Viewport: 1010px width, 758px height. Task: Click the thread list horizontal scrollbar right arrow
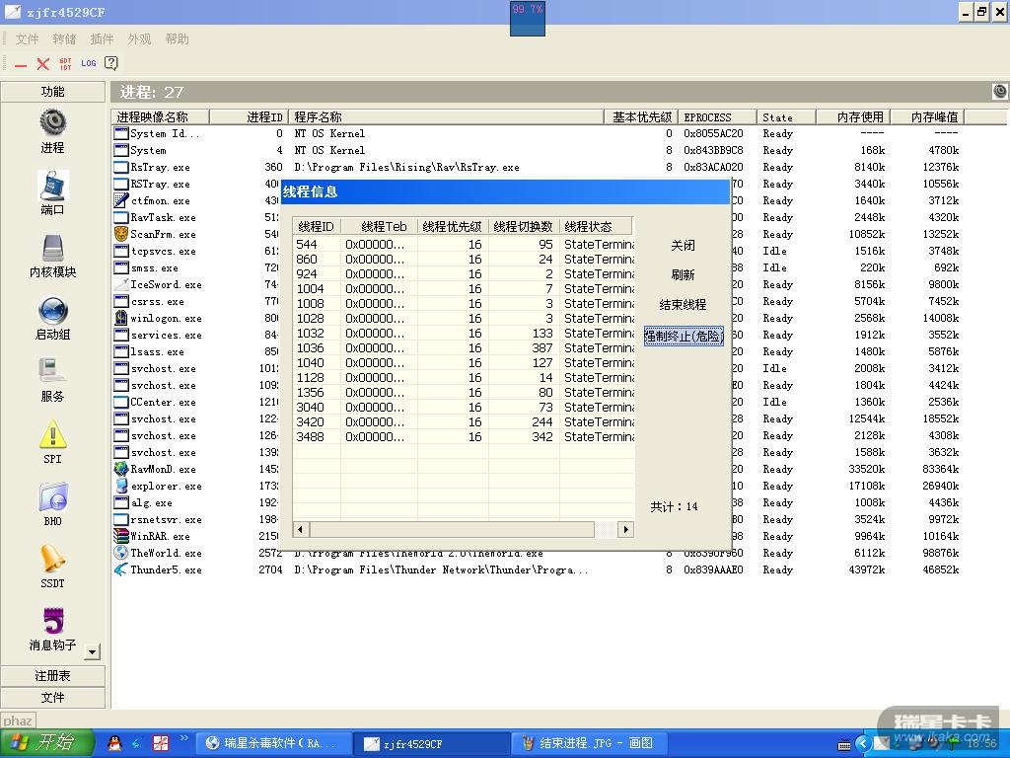[625, 530]
